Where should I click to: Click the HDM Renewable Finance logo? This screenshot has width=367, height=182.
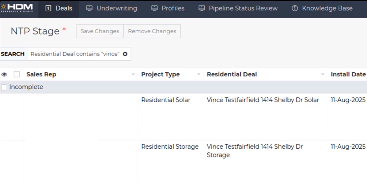[17, 8]
